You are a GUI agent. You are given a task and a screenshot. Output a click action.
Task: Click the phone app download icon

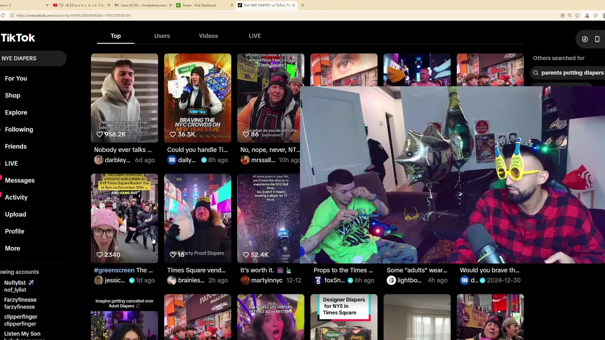pyautogui.click(x=597, y=39)
